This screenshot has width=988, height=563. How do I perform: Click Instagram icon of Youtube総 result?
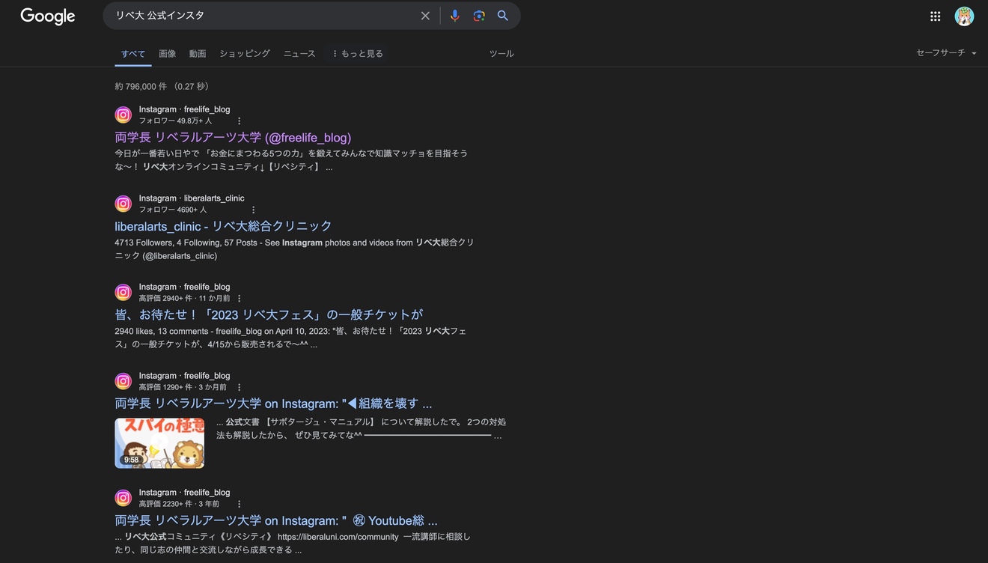124,498
